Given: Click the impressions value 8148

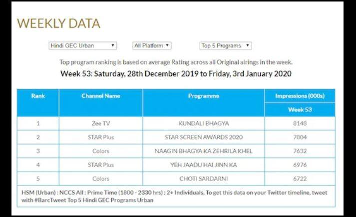Looking at the screenshot, I should (300, 123).
